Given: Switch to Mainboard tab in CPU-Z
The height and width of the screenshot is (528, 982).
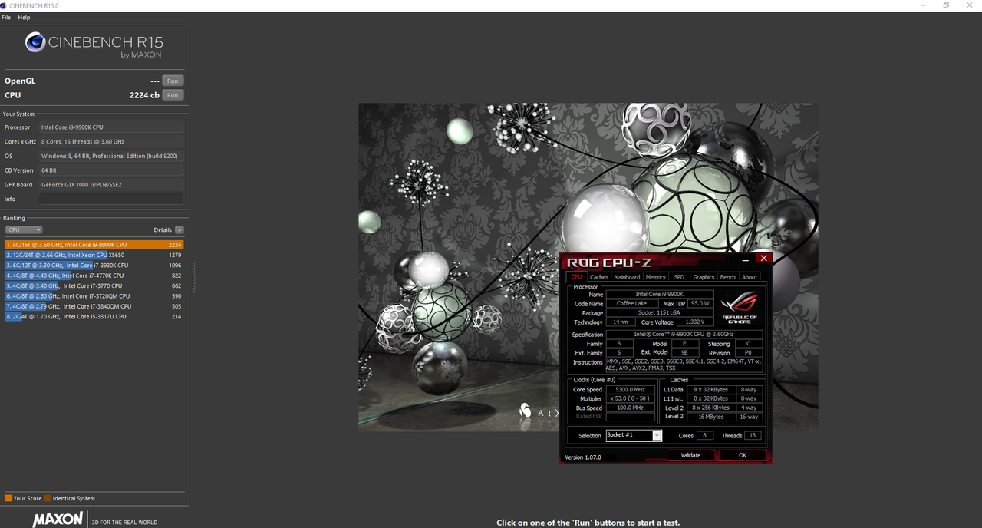Looking at the screenshot, I should coord(627,277).
